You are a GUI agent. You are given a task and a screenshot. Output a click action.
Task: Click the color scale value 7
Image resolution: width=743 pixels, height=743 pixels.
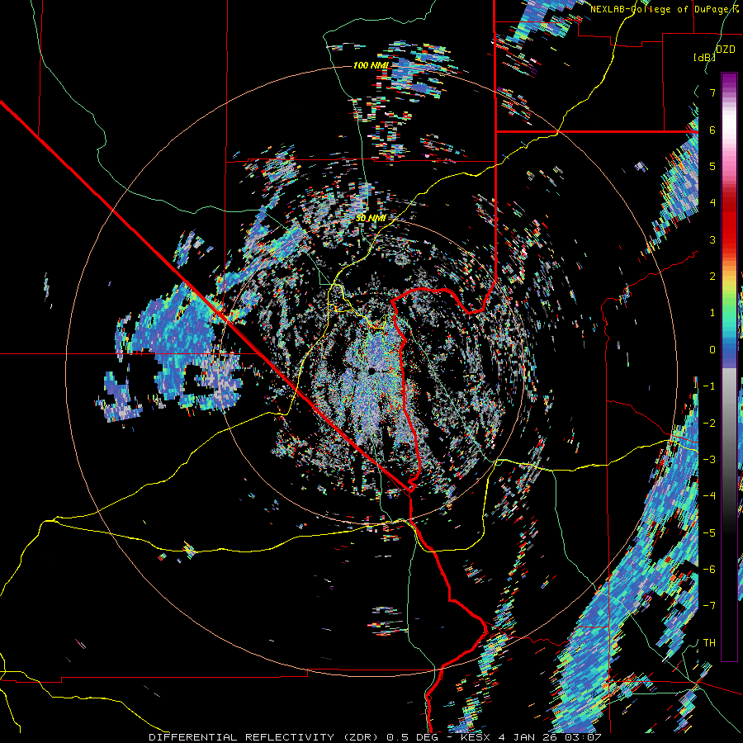(x=712, y=92)
